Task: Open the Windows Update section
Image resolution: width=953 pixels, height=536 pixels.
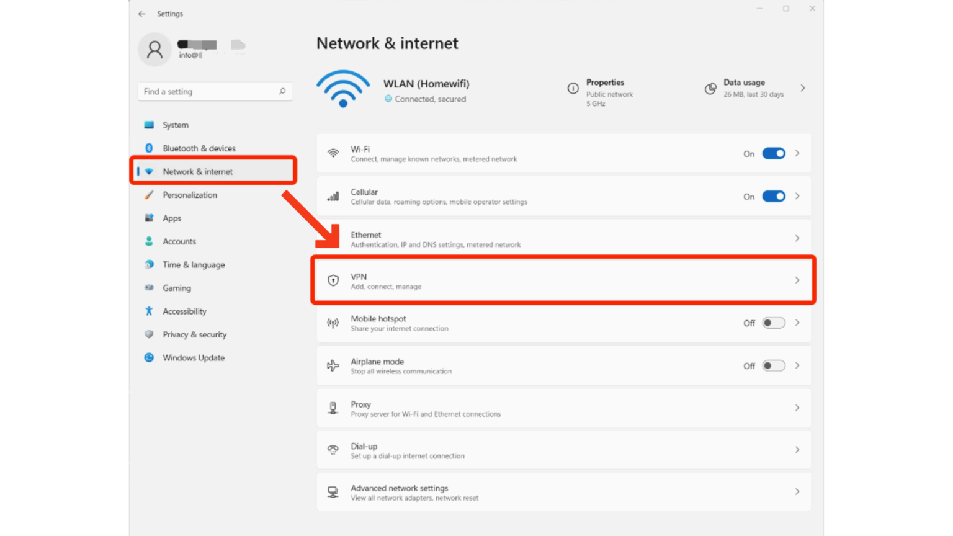Action: point(193,357)
